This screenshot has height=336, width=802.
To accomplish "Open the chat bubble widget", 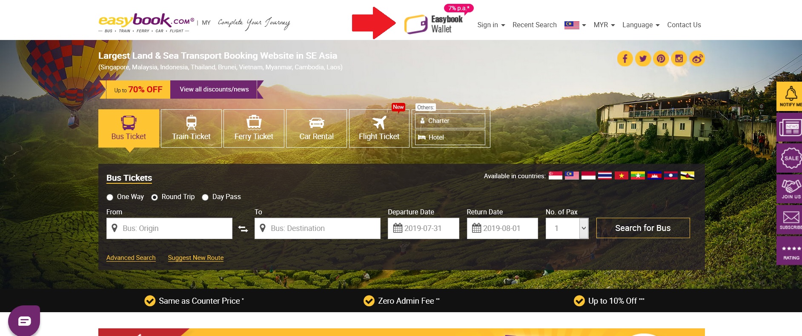I will tap(24, 321).
